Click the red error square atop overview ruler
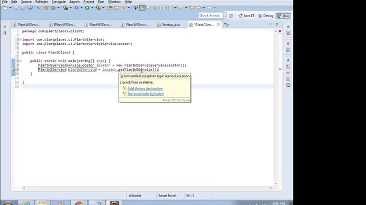 tap(280, 31)
